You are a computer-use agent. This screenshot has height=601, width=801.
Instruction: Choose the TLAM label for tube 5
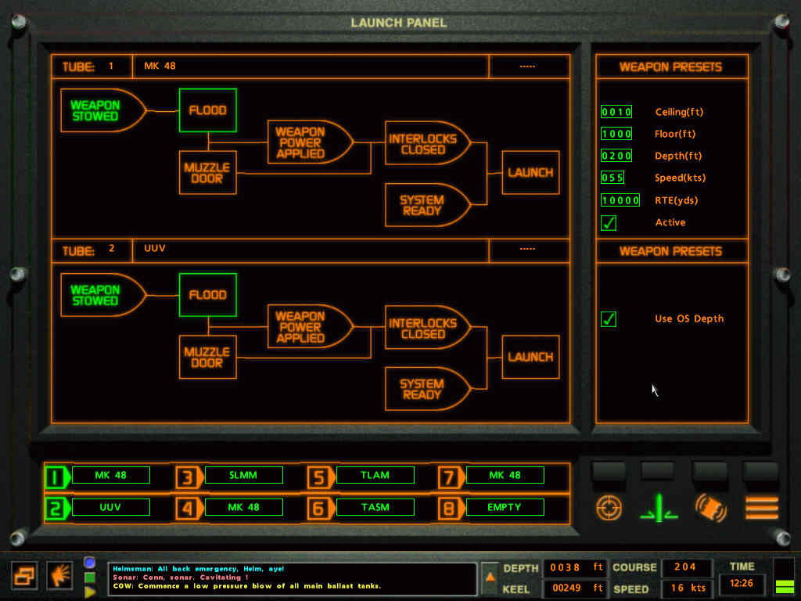tap(375, 475)
